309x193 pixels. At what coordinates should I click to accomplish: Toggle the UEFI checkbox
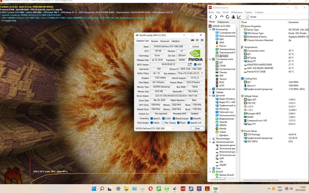pos(195,64)
